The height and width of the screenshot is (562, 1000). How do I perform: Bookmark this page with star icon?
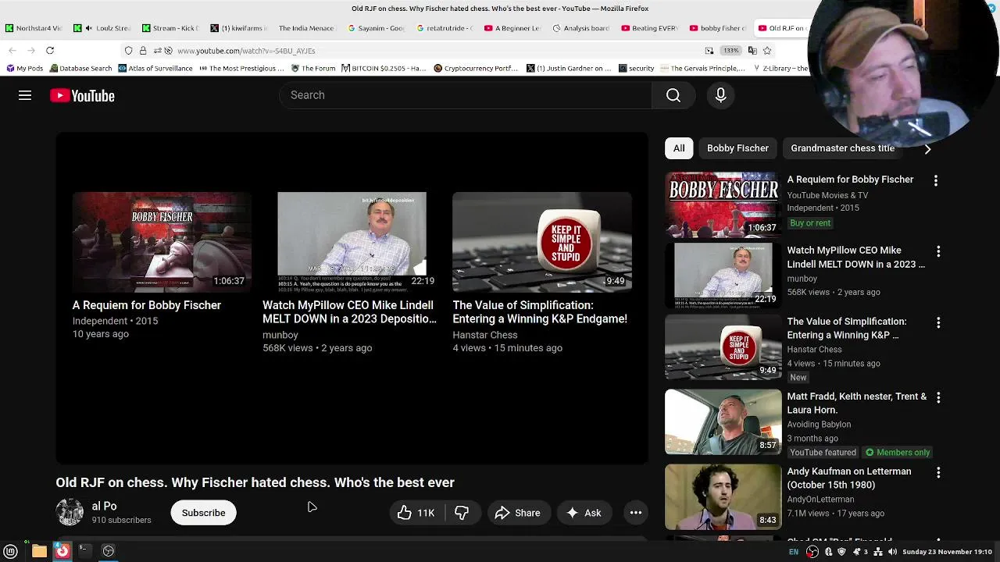point(767,51)
